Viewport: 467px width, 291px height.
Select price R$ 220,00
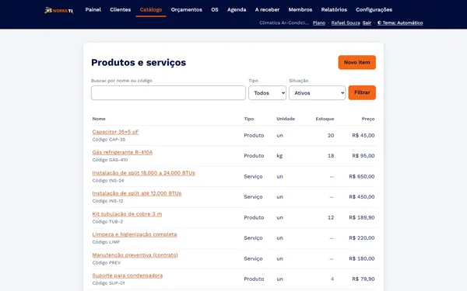[x=362, y=238]
